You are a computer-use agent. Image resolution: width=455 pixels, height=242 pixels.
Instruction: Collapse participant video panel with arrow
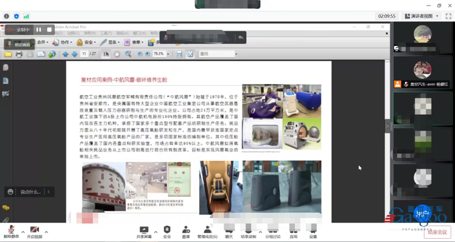tap(387, 126)
